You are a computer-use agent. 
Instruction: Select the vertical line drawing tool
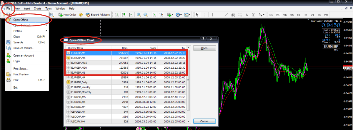tap(212, 14)
